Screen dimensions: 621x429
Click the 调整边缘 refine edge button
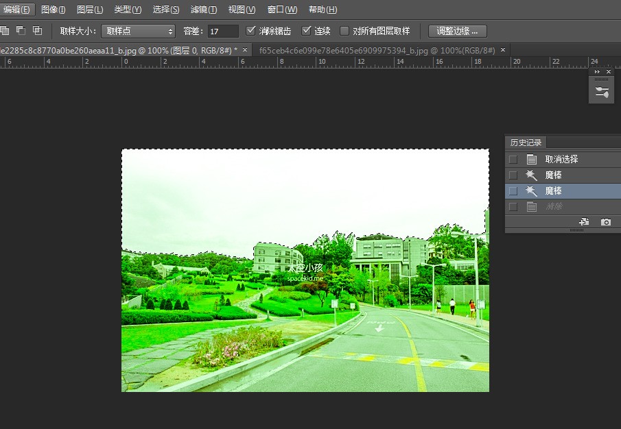point(457,31)
